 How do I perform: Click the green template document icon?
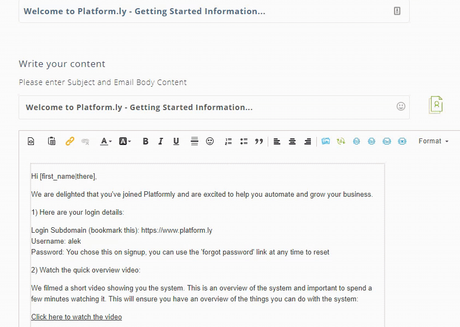pyautogui.click(x=436, y=105)
